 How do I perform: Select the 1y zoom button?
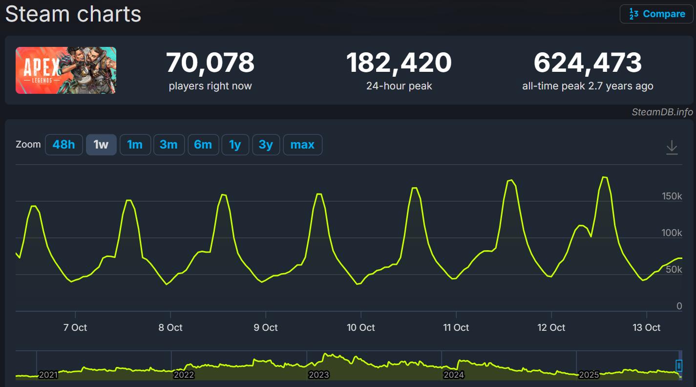tap(235, 145)
